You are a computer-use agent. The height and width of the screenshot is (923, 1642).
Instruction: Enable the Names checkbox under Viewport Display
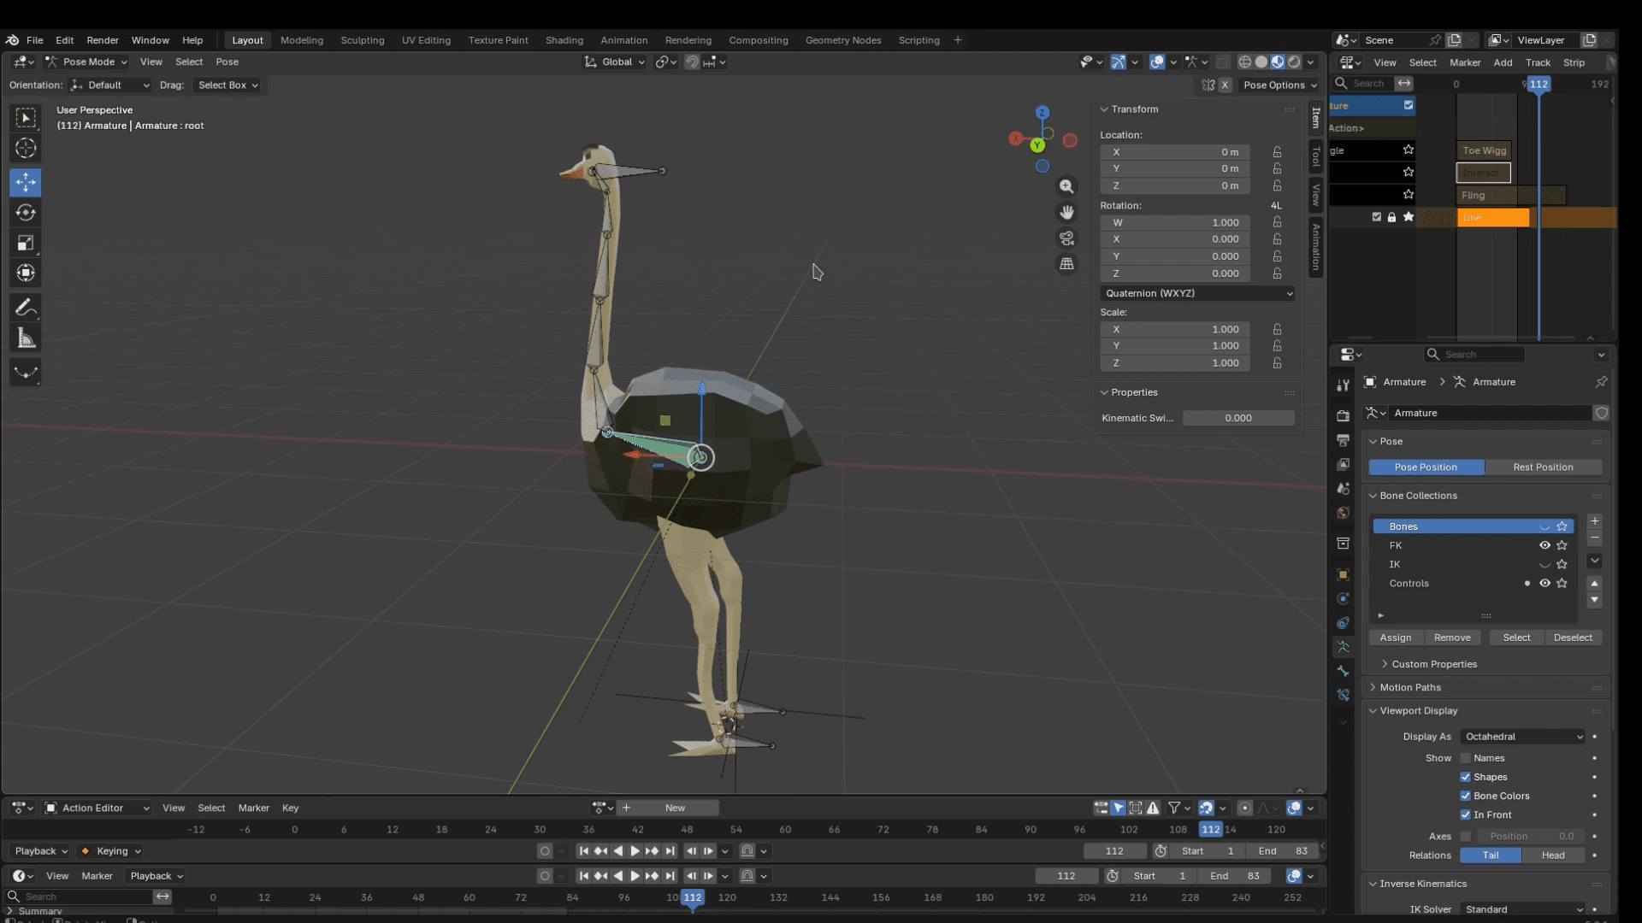tap(1464, 758)
